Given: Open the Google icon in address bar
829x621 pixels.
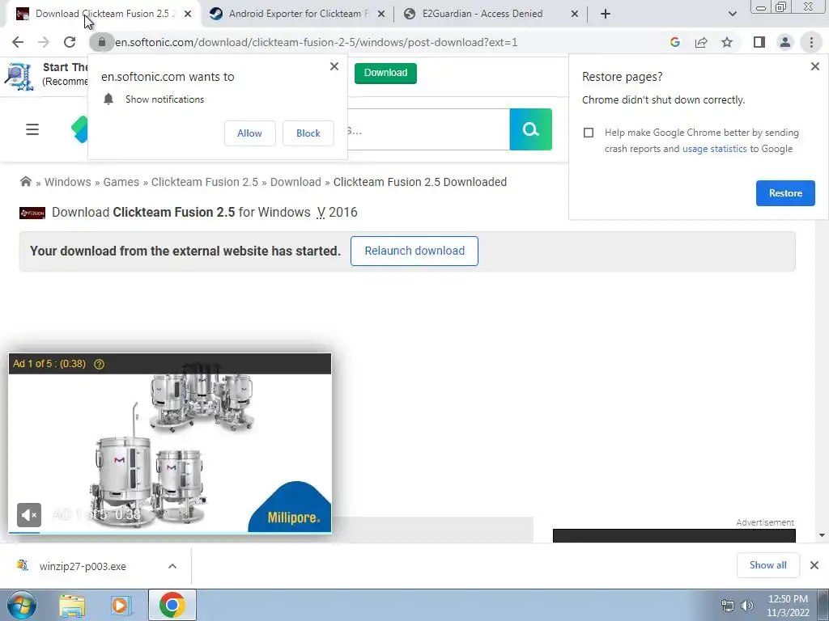Looking at the screenshot, I should (x=674, y=42).
